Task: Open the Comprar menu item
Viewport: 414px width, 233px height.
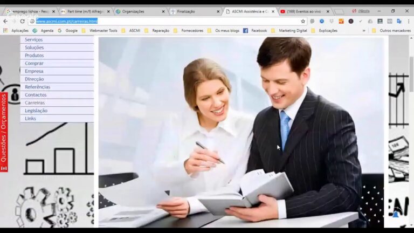Action: click(x=57, y=64)
